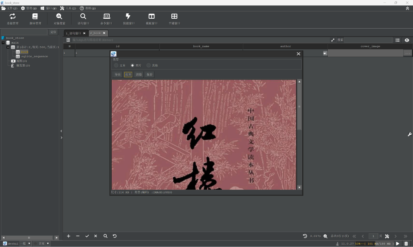Select the 文本 text type radio
The height and width of the screenshot is (247, 413).
[116, 65]
